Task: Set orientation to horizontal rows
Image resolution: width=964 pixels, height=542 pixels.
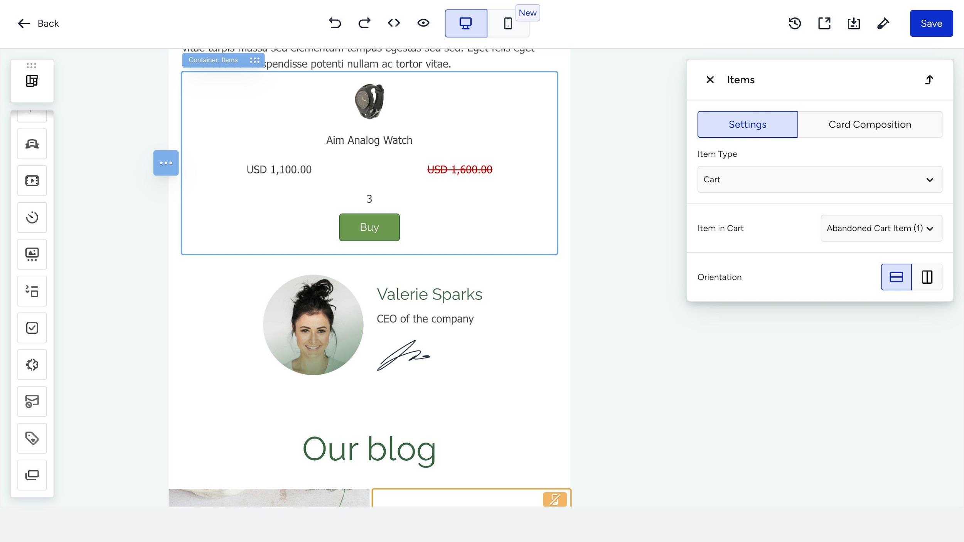Action: point(896,277)
